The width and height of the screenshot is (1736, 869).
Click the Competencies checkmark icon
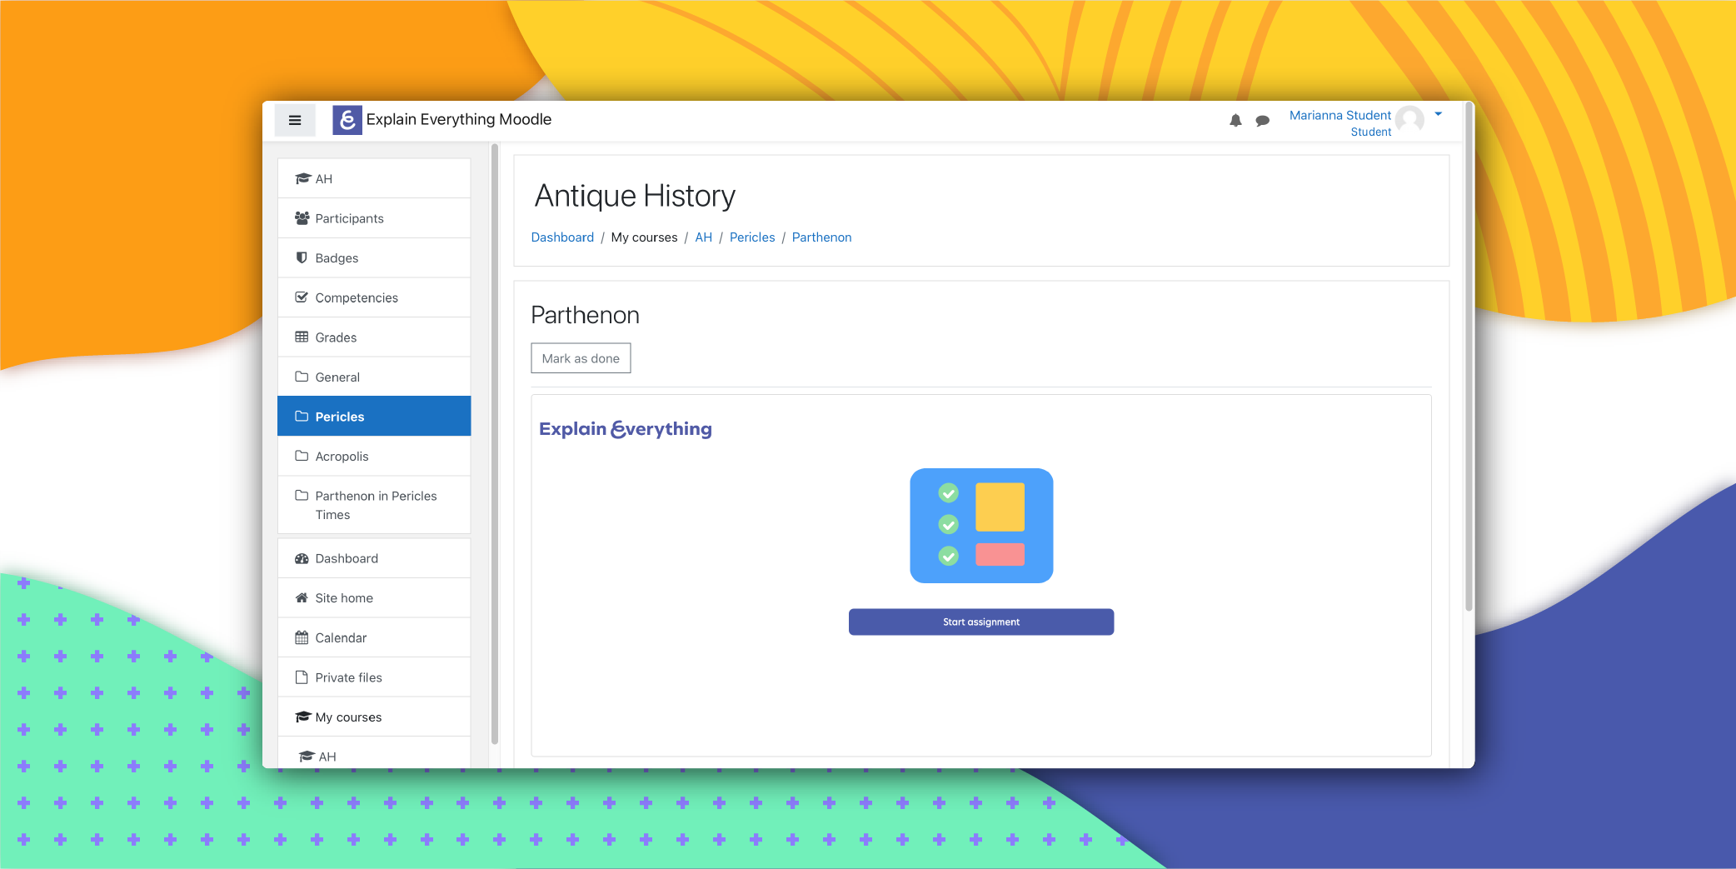click(x=302, y=297)
